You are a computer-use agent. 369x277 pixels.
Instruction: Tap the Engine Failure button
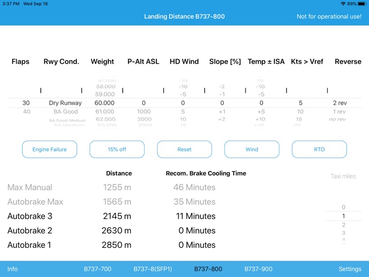click(49, 149)
